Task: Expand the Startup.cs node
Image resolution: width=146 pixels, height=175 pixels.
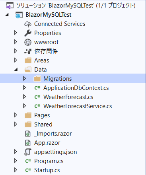Action: 16,170
